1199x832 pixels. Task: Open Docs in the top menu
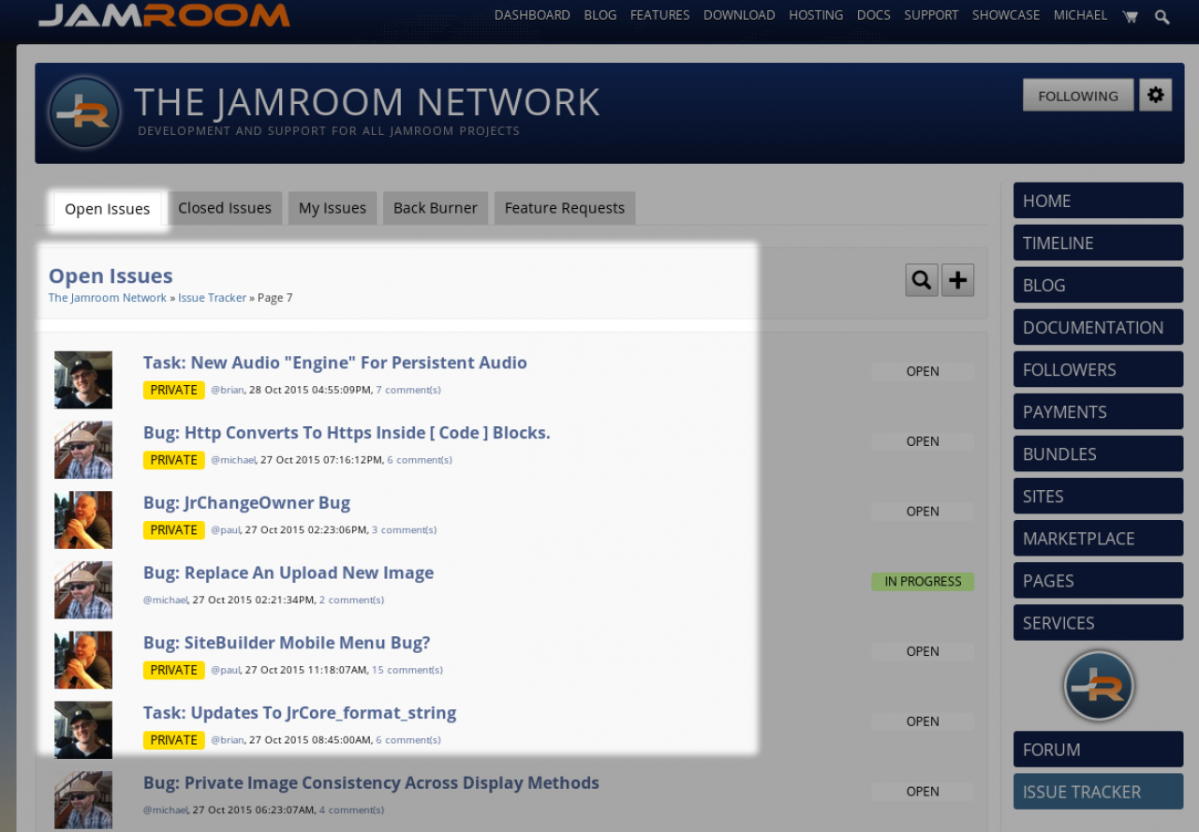(x=874, y=15)
